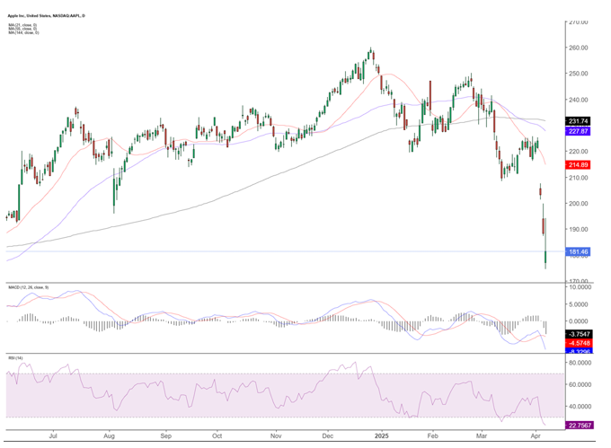Click the Apple Inc NASDAQ:AAPL chart title

[x=47, y=17]
